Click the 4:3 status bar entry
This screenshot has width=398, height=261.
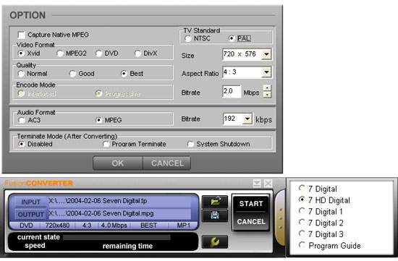pos(87,226)
